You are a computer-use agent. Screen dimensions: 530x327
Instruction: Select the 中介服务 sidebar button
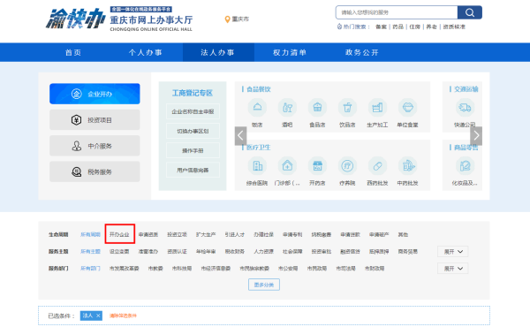[95, 146]
